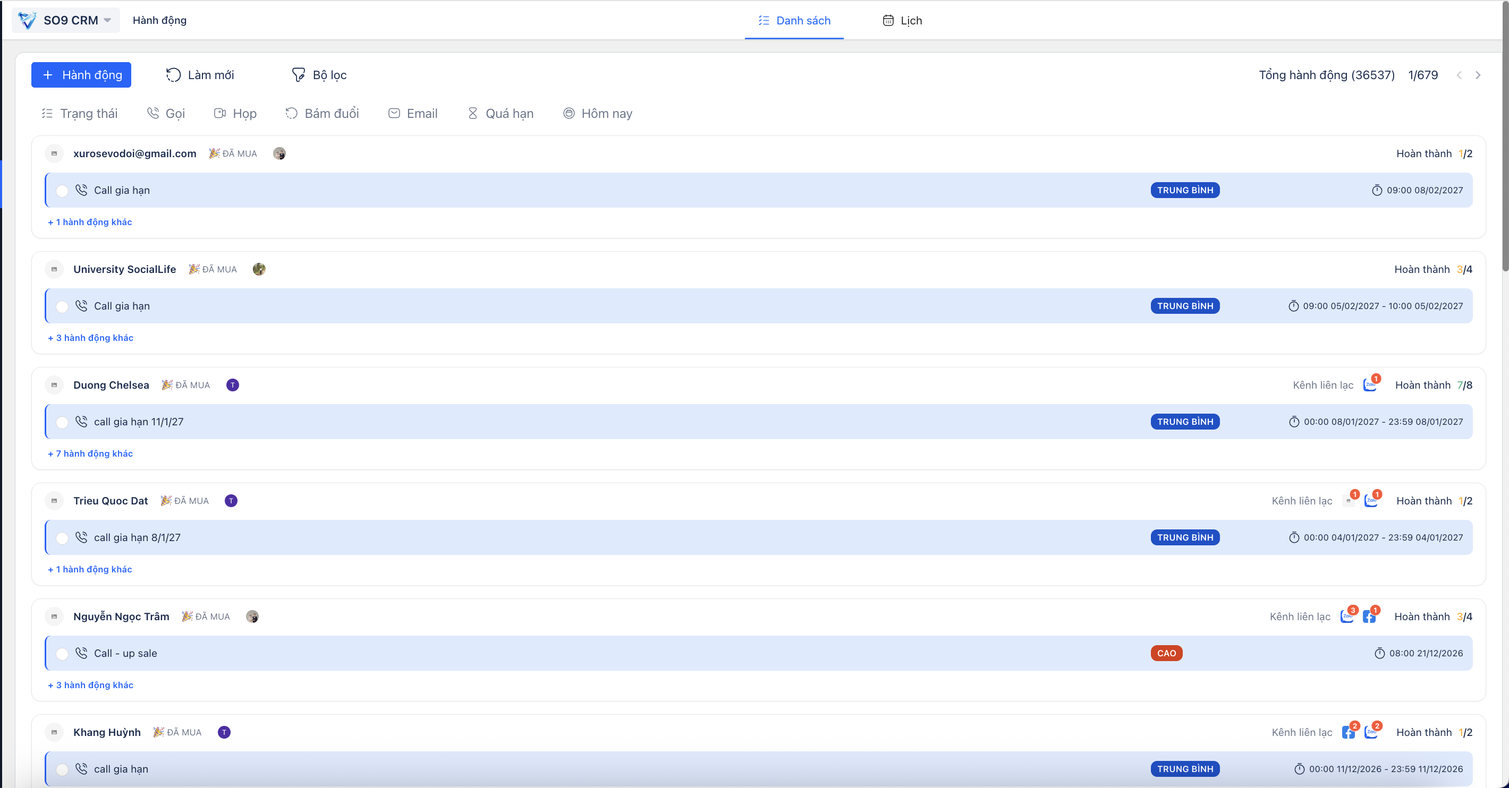
Task: Expand +1 hành động khác under xurosevodoi
Action: (90, 222)
